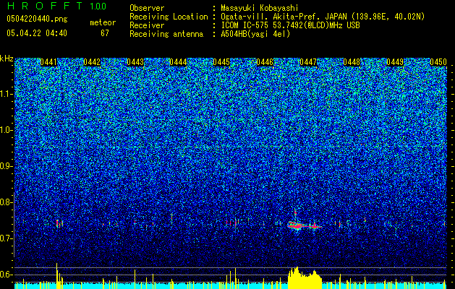The height and width of the screenshot is (289, 455).
Task: Click the 0442 time marker
Action: pyautogui.click(x=92, y=62)
